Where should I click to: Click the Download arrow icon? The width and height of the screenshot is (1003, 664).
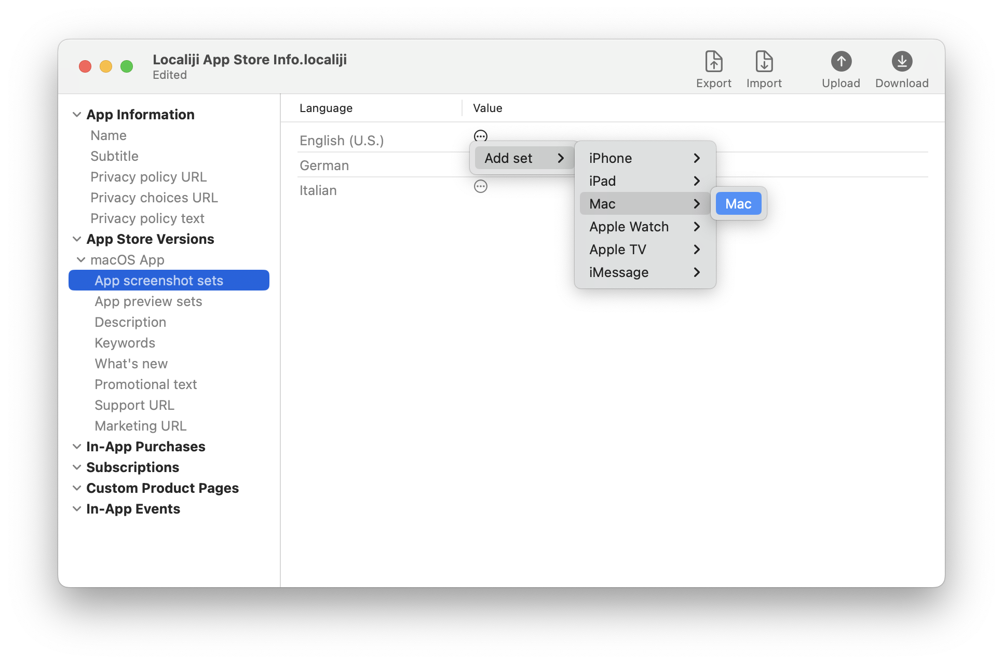tap(902, 62)
